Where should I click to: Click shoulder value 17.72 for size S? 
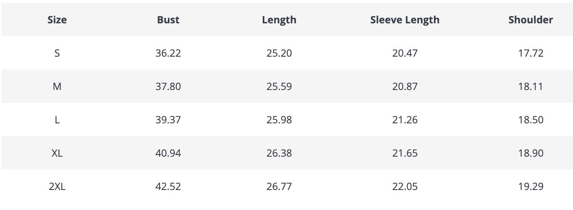click(531, 53)
